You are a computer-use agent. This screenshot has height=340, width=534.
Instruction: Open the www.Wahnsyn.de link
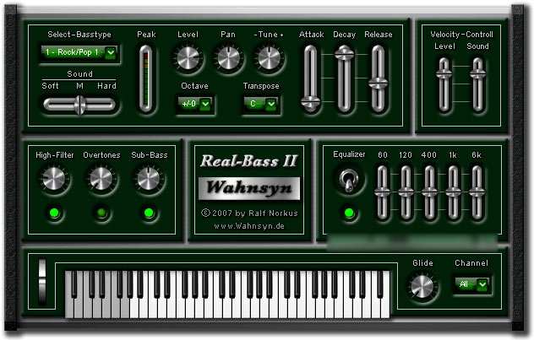point(249,226)
